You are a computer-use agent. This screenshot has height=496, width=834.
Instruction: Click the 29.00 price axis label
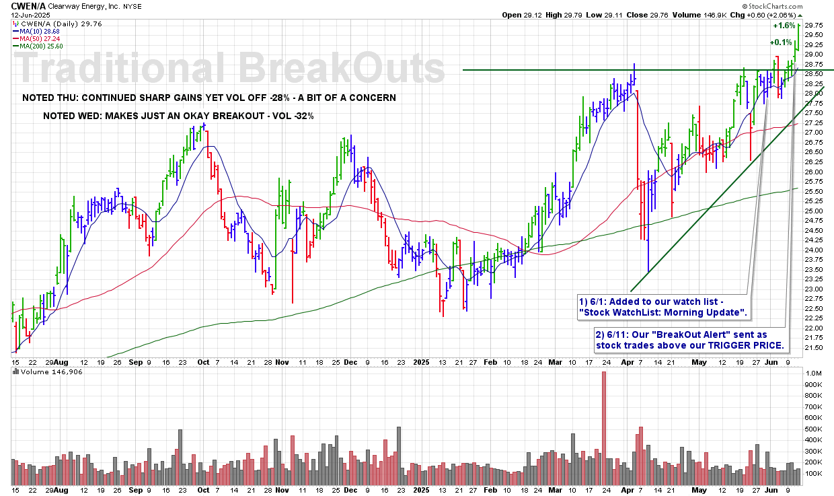pyautogui.click(x=812, y=55)
